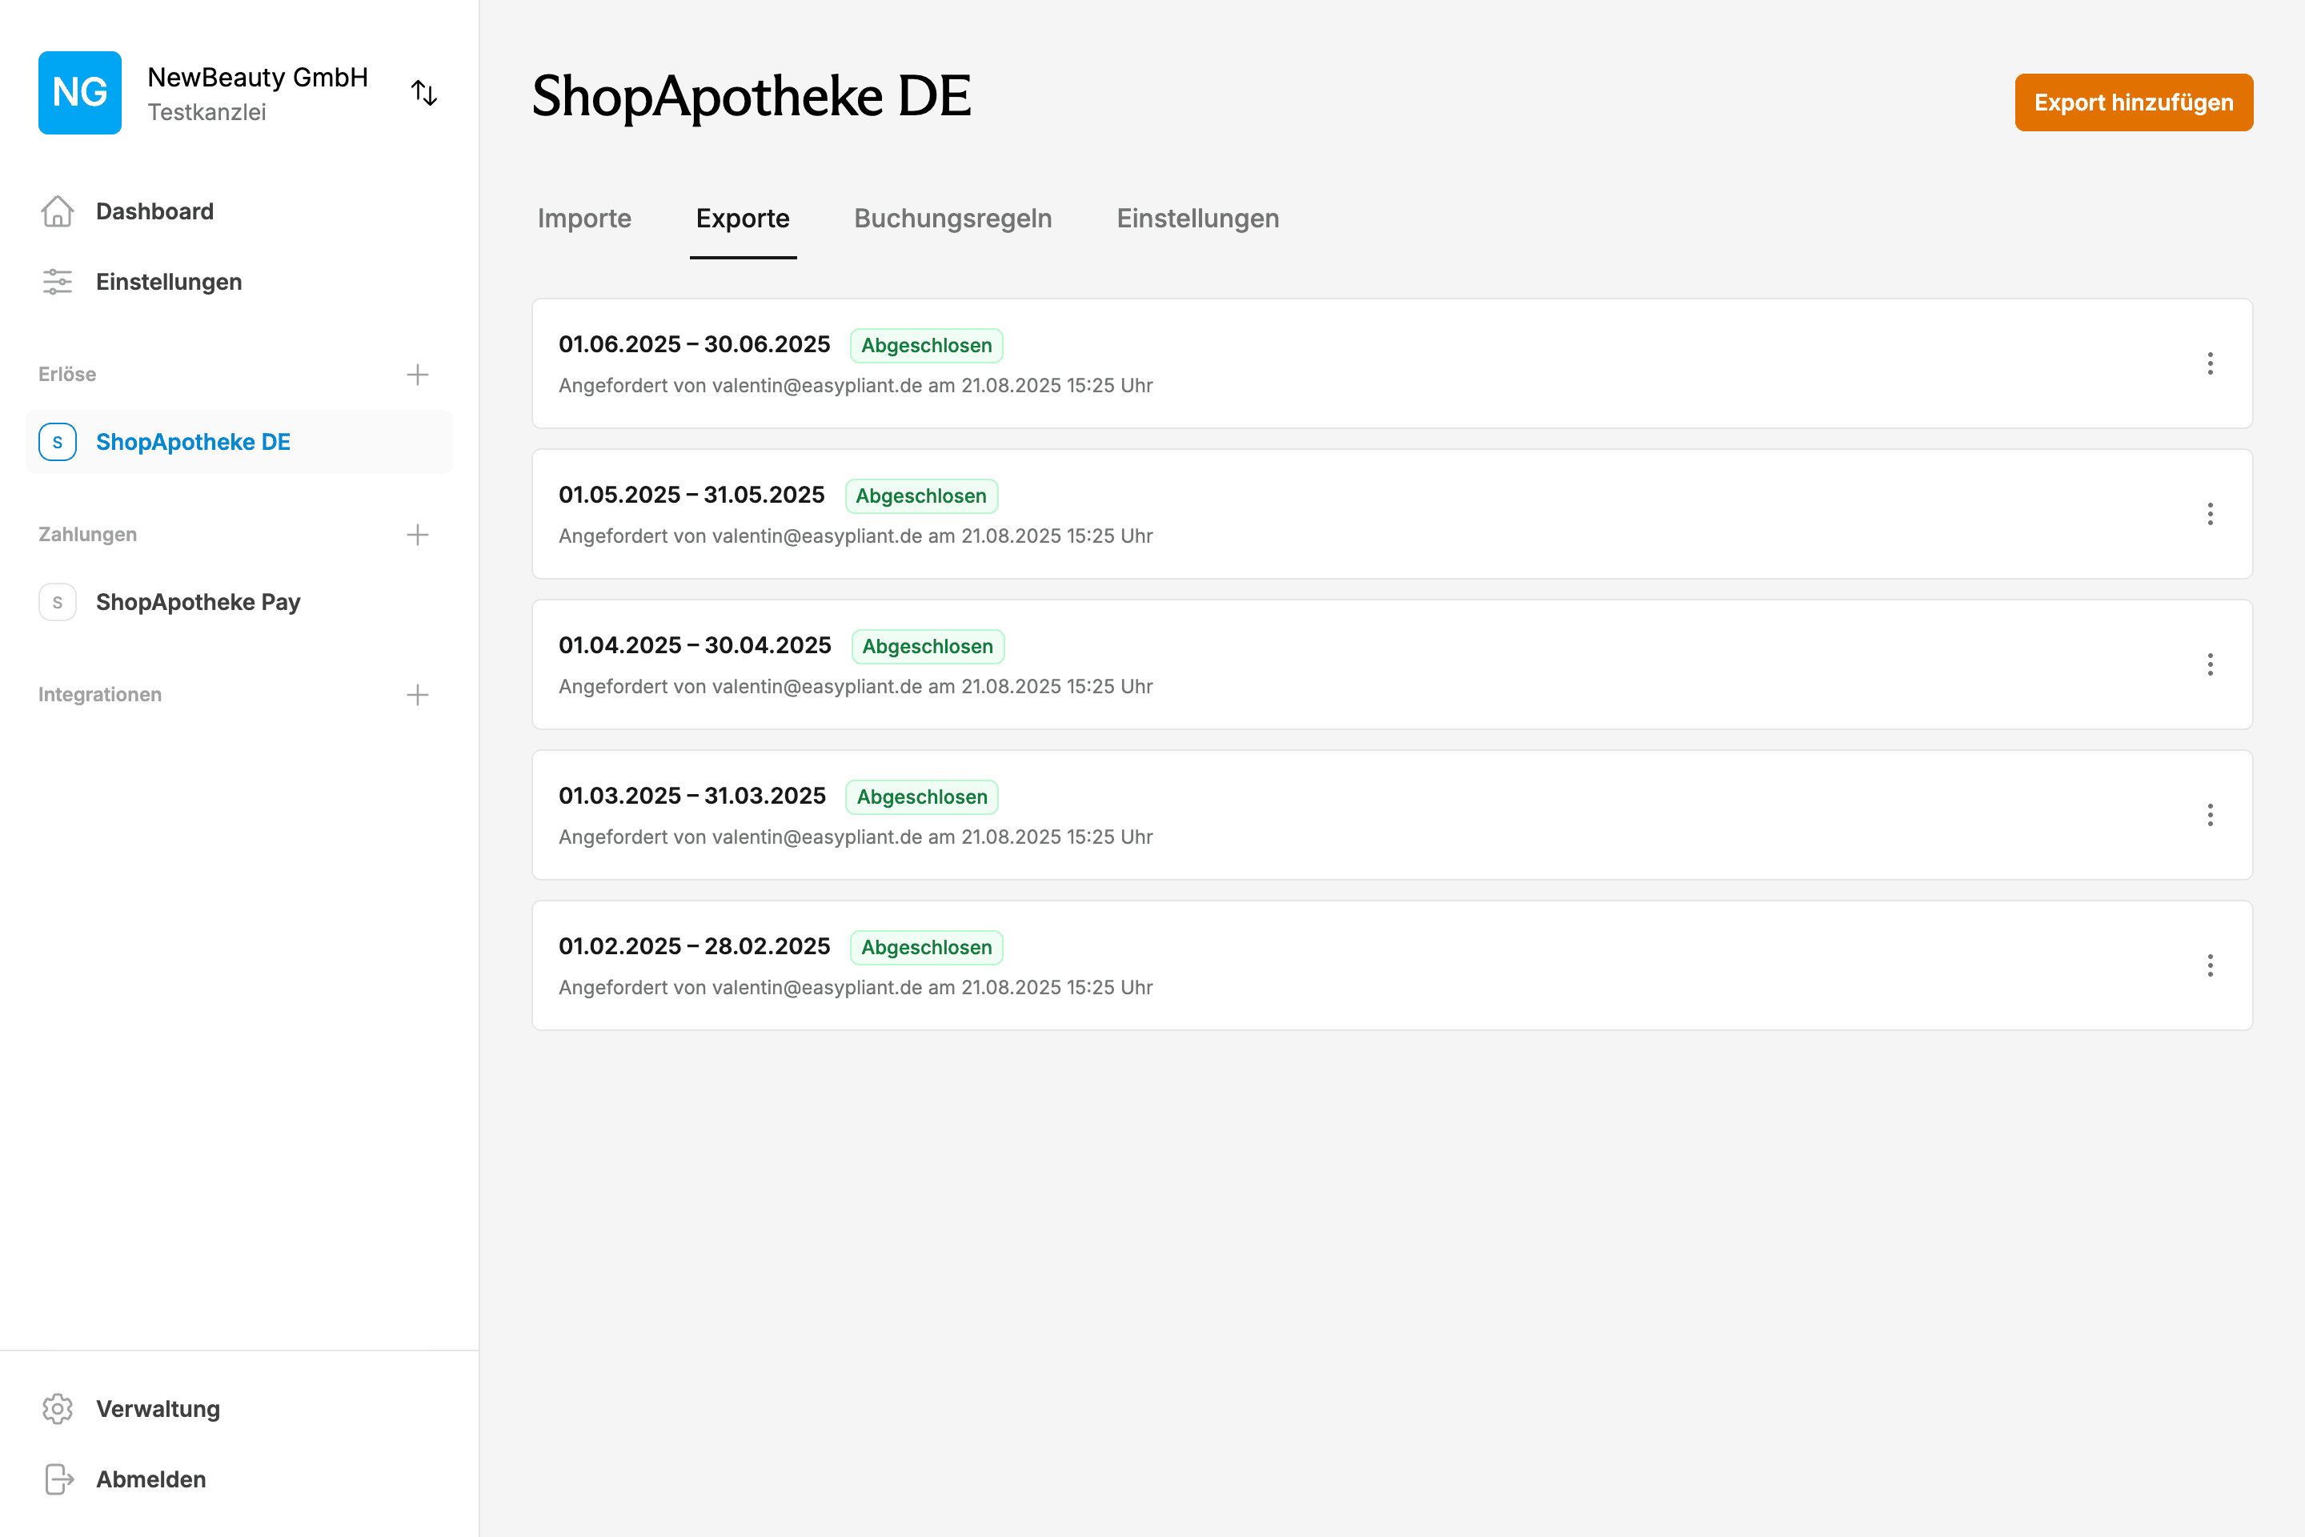Open Verwaltung via the gear icon
This screenshot has width=2305, height=1537.
[x=58, y=1409]
